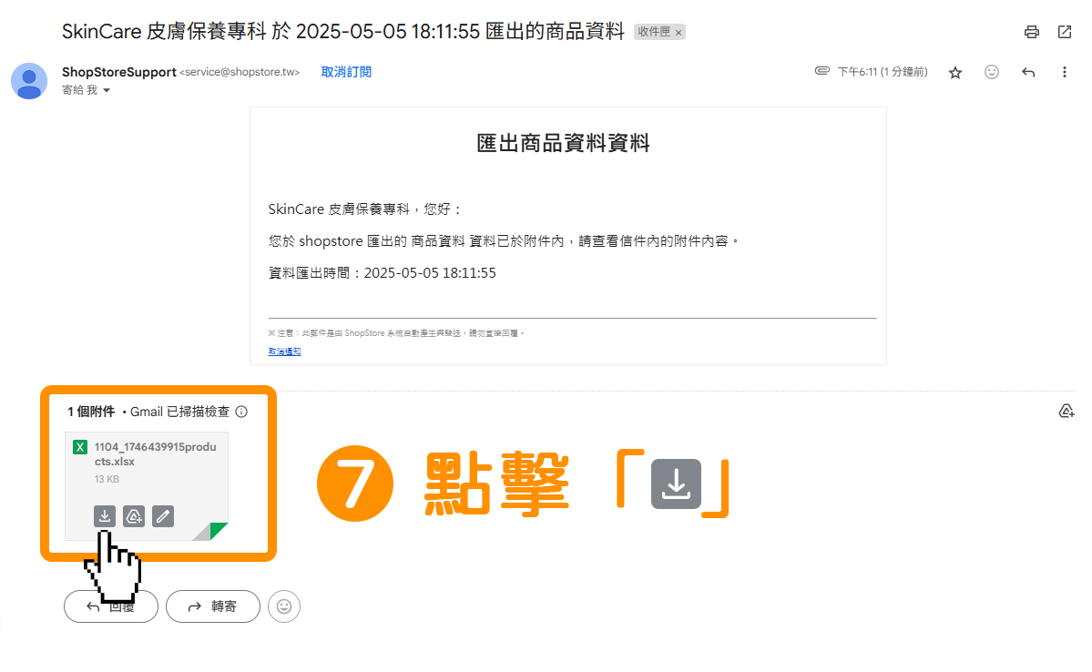Click the sender avatar

tap(29, 81)
